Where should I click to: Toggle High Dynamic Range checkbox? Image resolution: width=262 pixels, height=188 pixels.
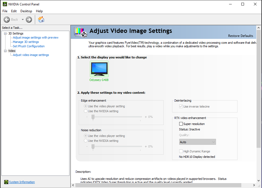click(181, 151)
